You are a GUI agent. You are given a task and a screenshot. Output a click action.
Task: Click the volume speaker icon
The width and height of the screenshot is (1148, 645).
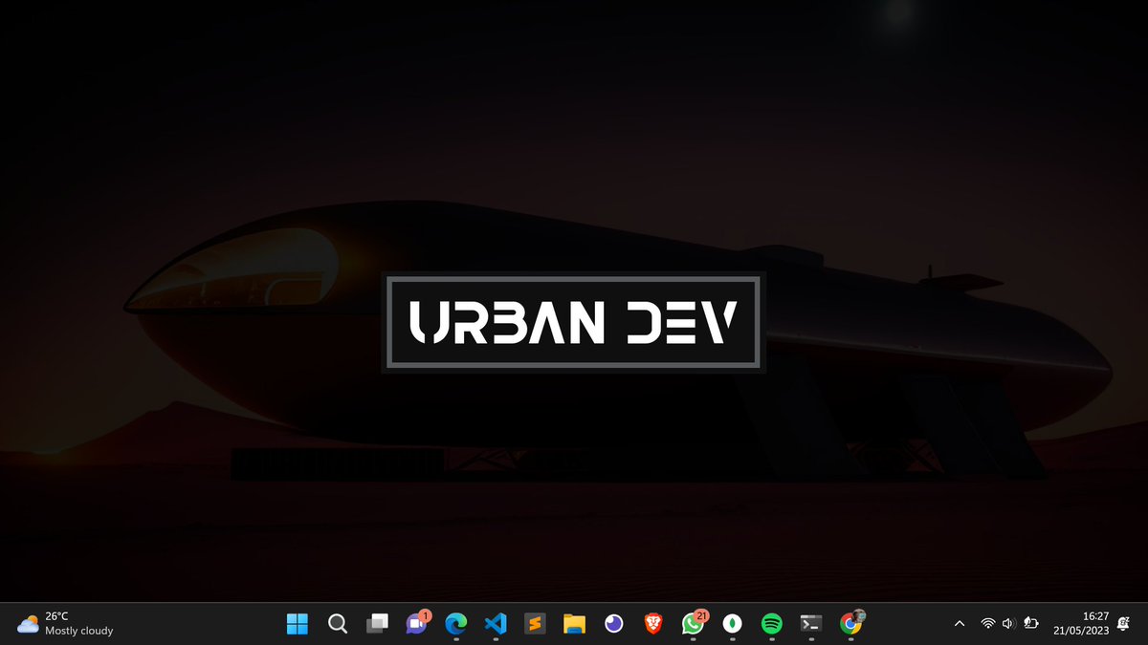[x=1008, y=624]
